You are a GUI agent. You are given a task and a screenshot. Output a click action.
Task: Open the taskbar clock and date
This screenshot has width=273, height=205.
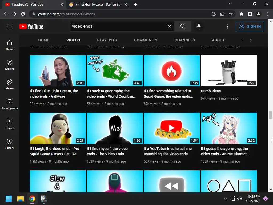(253, 199)
